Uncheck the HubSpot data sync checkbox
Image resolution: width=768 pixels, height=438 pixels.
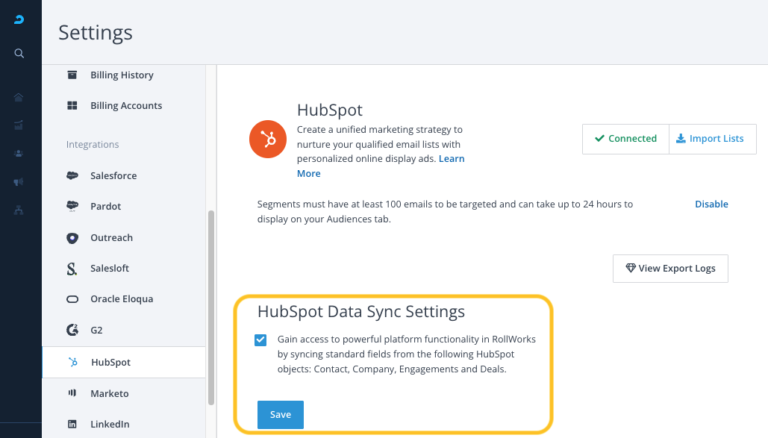(260, 340)
